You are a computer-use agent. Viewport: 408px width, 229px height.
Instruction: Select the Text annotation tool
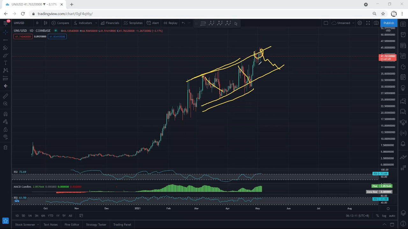tap(5, 63)
